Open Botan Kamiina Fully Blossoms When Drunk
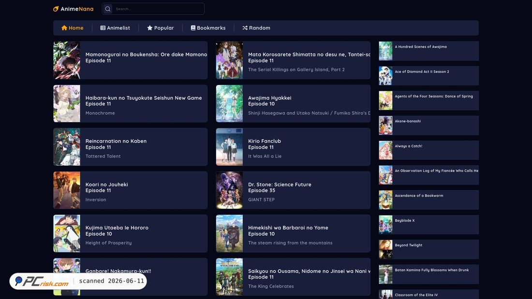The height and width of the screenshot is (299, 532). pos(429,274)
